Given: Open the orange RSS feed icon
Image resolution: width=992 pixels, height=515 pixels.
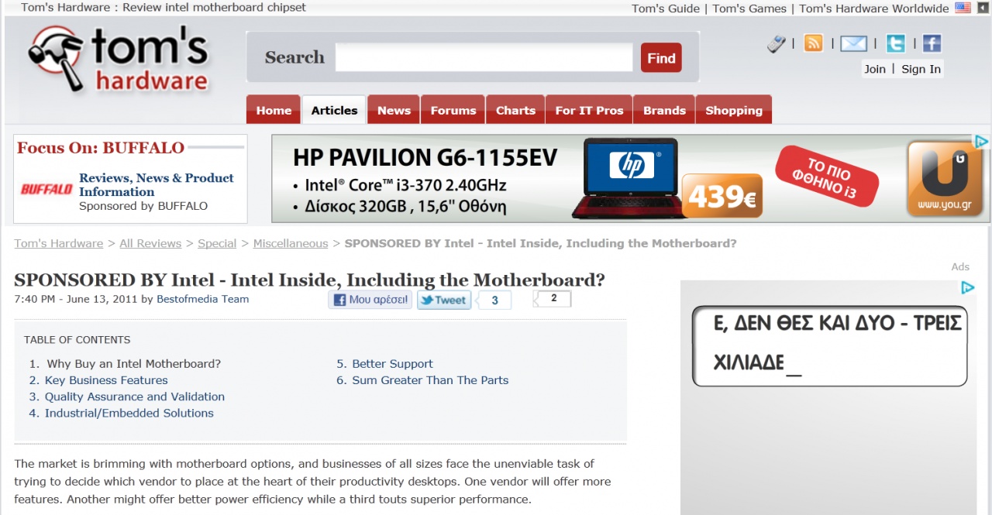Looking at the screenshot, I should pyautogui.click(x=813, y=43).
